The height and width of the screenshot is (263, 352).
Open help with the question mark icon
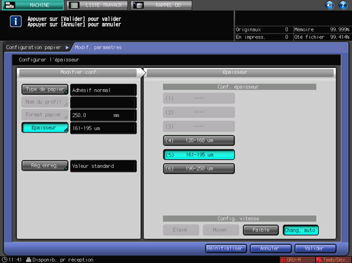[343, 5]
